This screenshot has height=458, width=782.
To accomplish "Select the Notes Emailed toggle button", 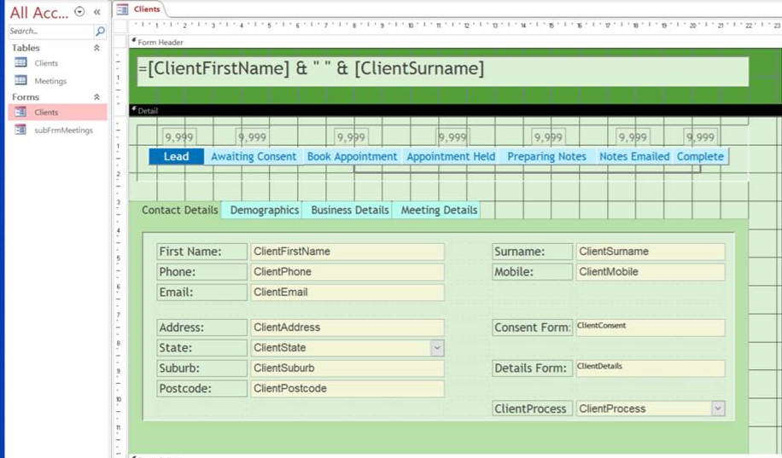I will tap(634, 156).
